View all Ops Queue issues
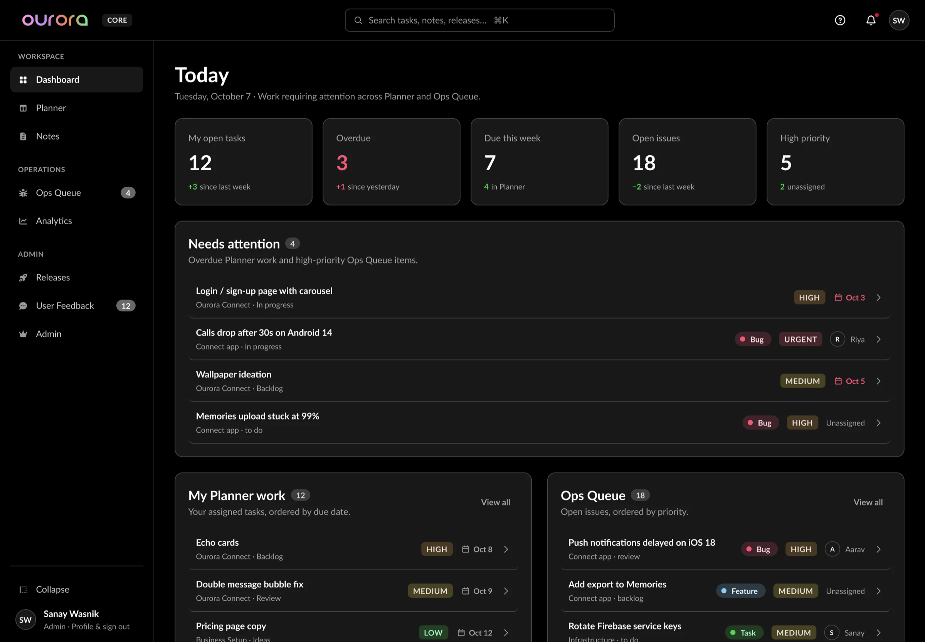The height and width of the screenshot is (642, 925). [x=868, y=502]
